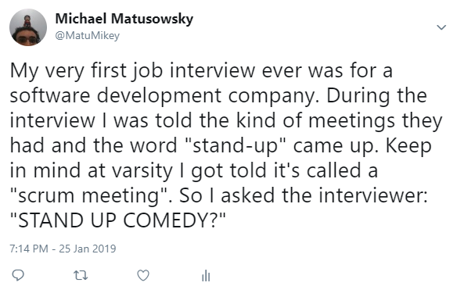Click the quoted phrase "STAND UP COMEDY?"
457x297 pixels.
tap(118, 220)
